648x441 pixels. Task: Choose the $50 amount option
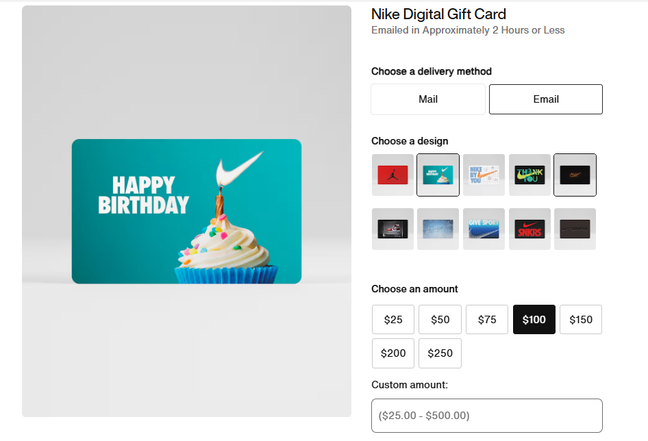(x=440, y=319)
